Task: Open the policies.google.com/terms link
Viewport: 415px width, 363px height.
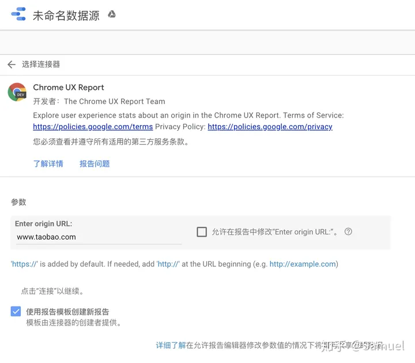Action: pyautogui.click(x=93, y=127)
